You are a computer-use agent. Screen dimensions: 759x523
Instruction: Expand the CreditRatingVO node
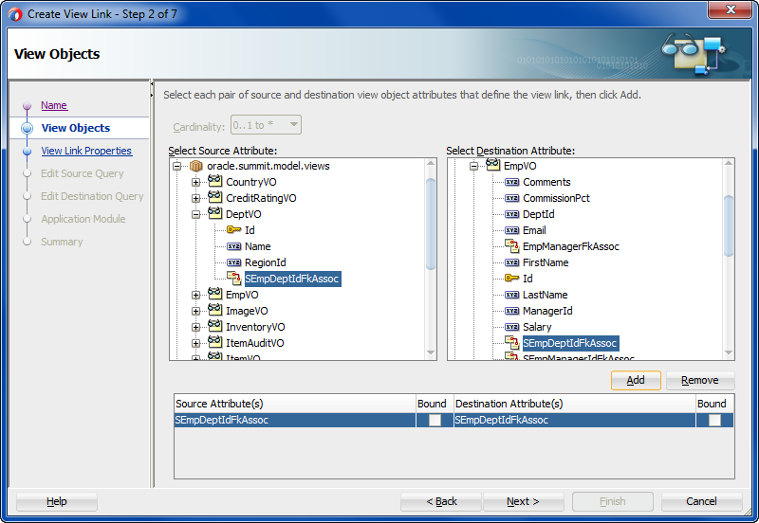[195, 198]
